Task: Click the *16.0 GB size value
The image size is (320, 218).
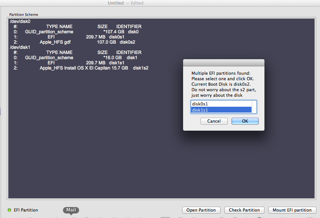Action: (x=112, y=58)
